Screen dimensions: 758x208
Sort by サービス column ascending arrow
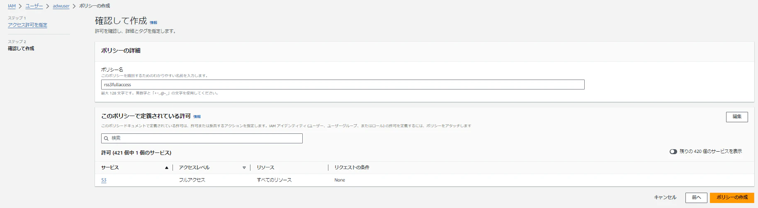[x=167, y=168]
